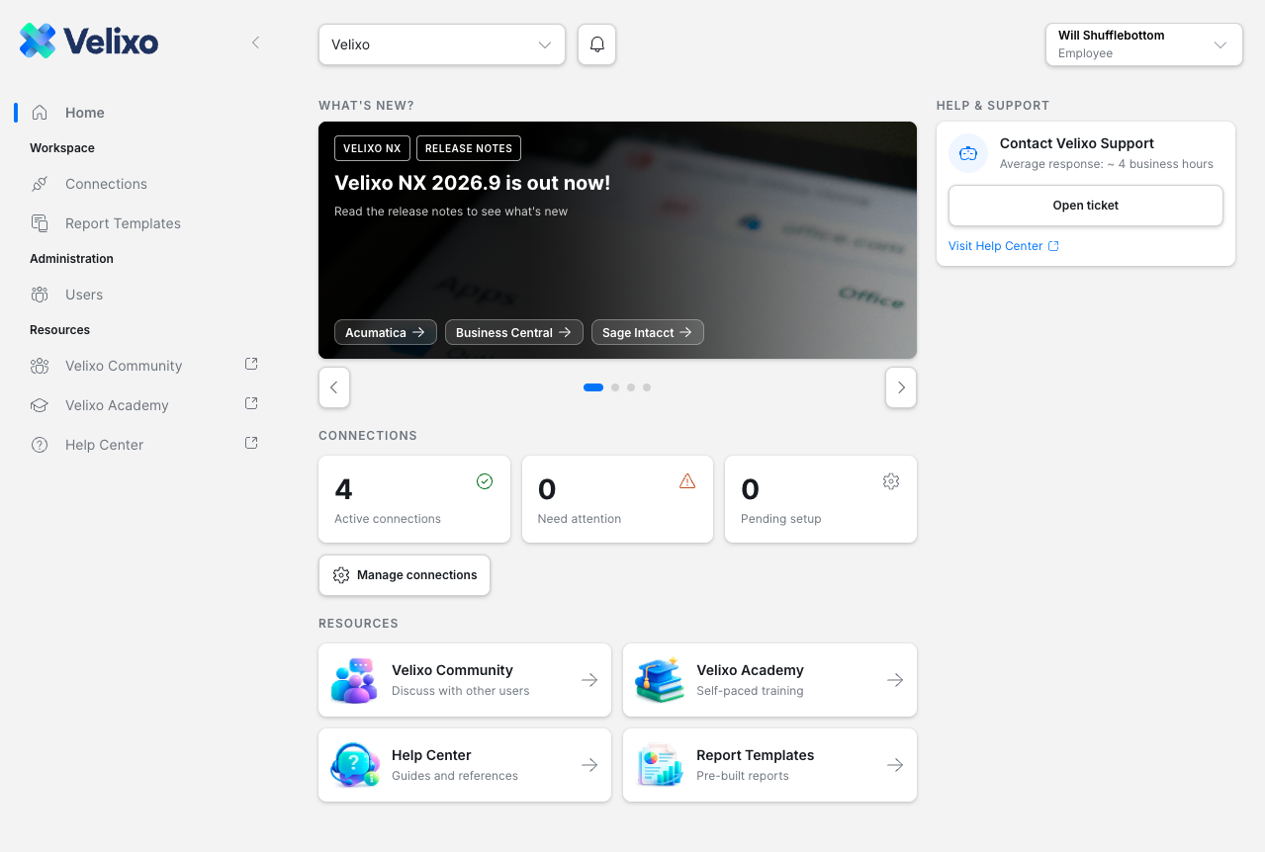Expand the Will Shufflebottom user menu

pos(1144,44)
